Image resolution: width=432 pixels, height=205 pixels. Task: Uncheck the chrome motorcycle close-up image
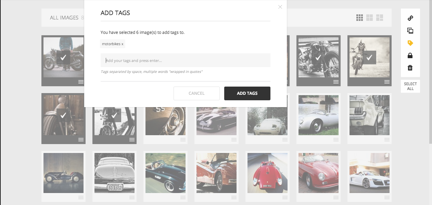click(318, 57)
